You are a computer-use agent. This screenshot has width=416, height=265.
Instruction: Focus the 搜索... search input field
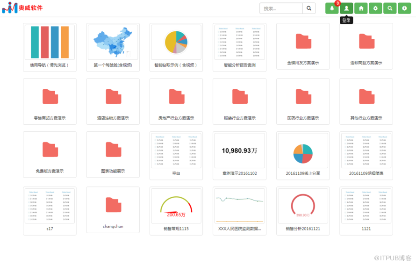coord(281,8)
